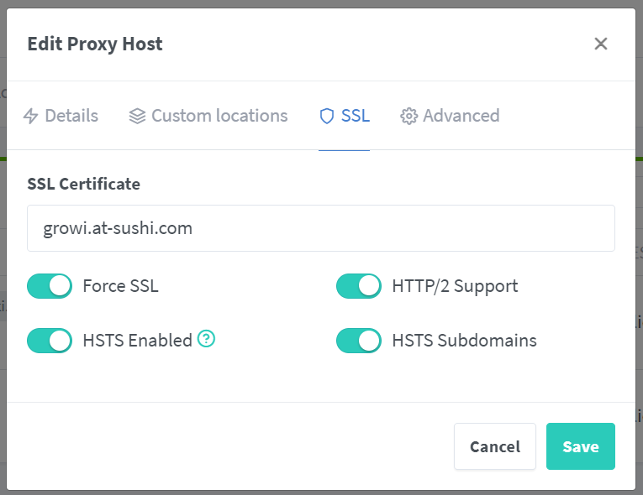Open the Custom locations tab
This screenshot has height=495, width=643.
coord(208,116)
